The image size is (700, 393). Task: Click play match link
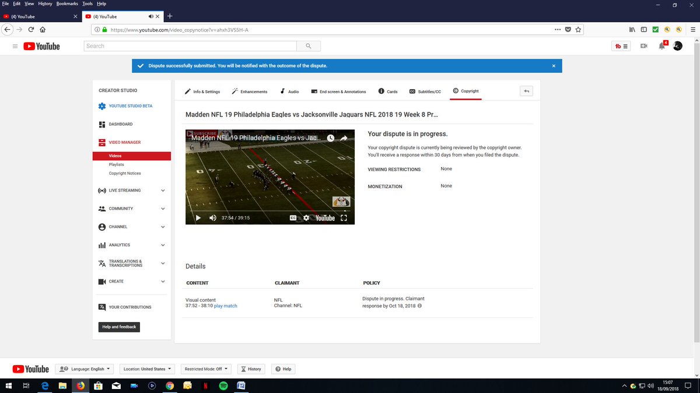[x=226, y=306]
